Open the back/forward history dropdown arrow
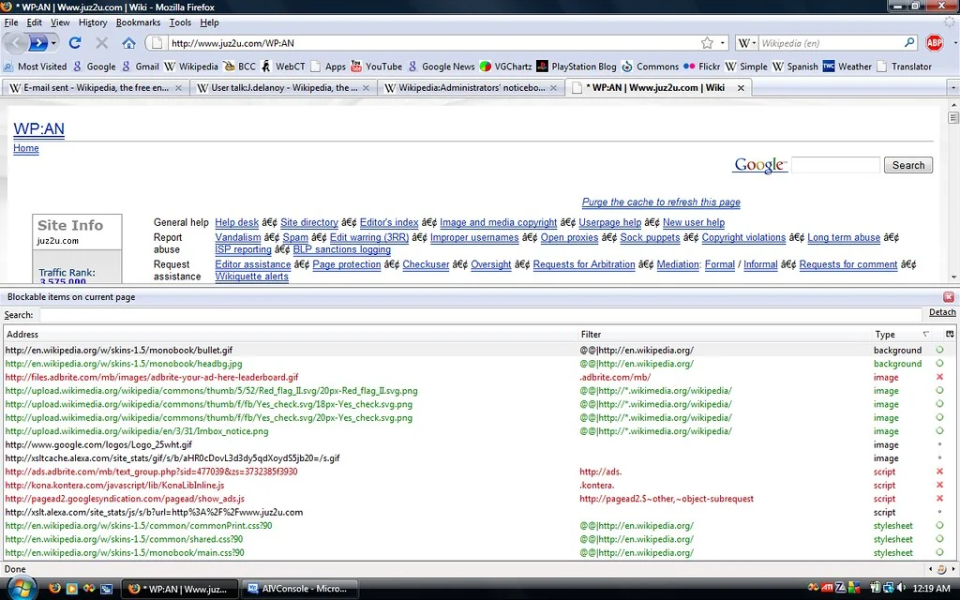 (53, 43)
